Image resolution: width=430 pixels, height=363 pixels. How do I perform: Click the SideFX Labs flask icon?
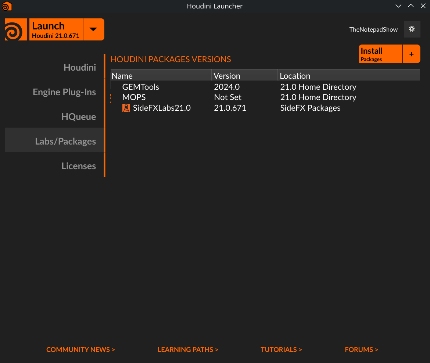pos(126,108)
